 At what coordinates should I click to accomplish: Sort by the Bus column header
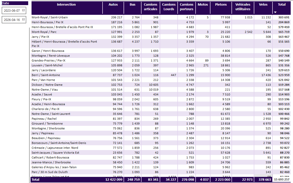(x=133, y=4)
